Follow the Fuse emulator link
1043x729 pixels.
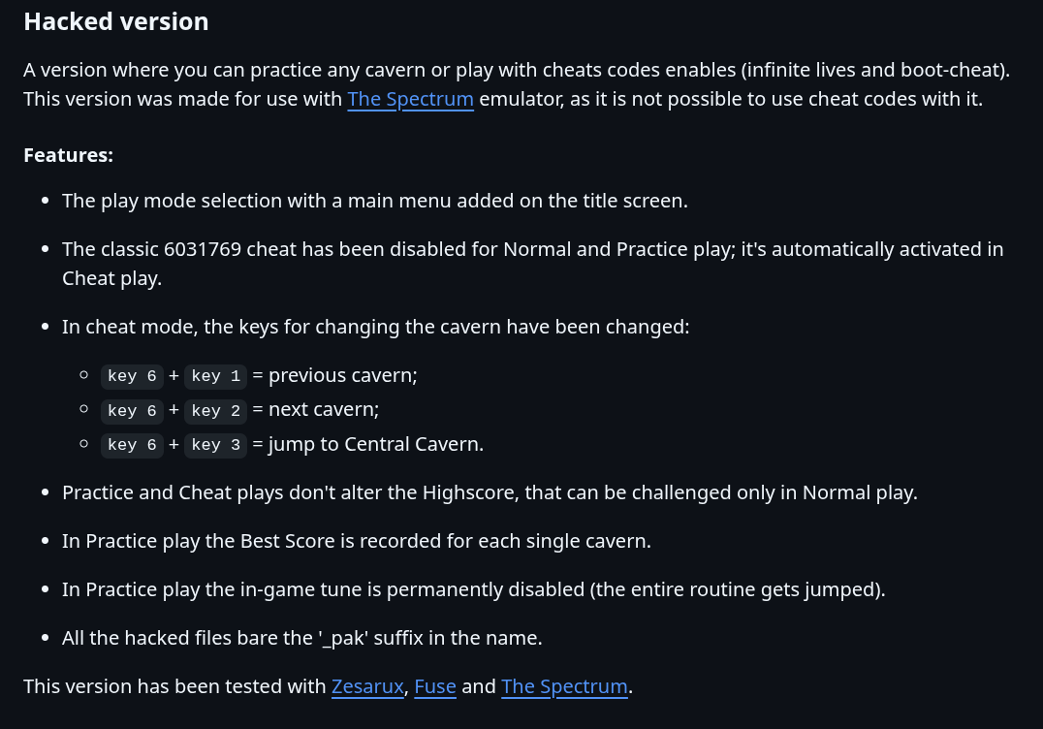click(435, 686)
